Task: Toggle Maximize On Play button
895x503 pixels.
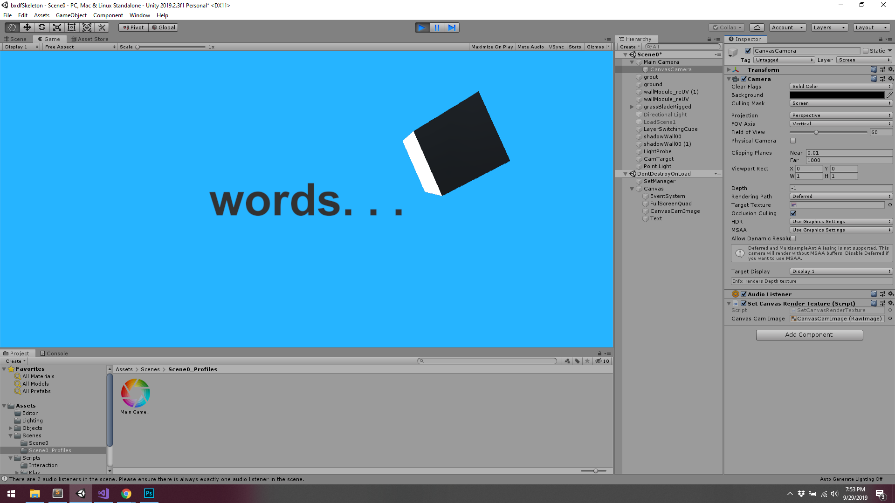Action: tap(492, 47)
